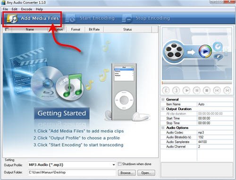Click the Any Audio Converter title bar icon
The image size is (236, 180).
tap(3, 2)
